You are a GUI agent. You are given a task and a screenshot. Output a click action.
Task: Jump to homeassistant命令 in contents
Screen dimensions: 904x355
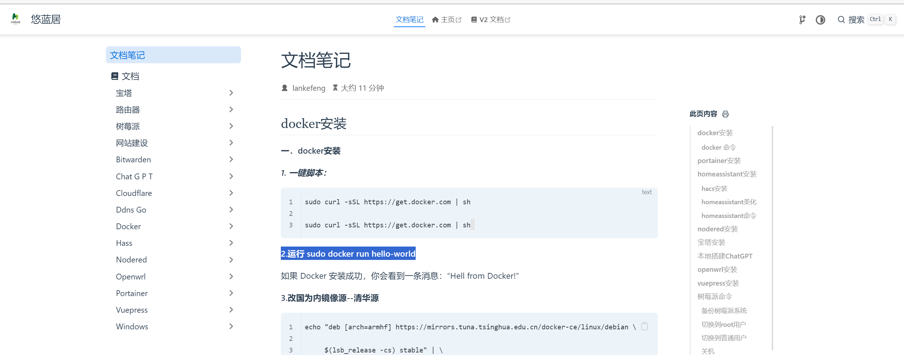point(729,215)
